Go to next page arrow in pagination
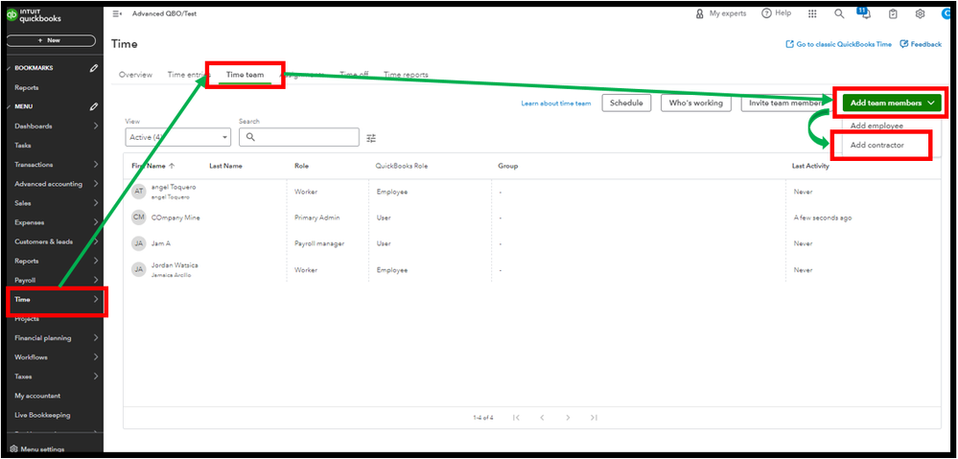 [568, 418]
